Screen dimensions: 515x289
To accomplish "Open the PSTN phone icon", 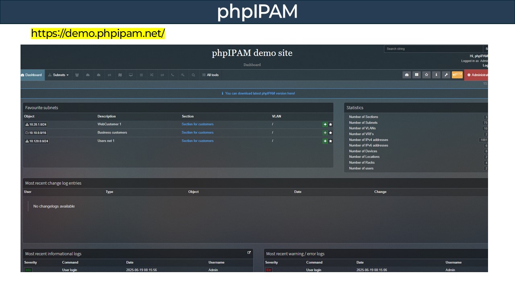I will [x=173, y=75].
